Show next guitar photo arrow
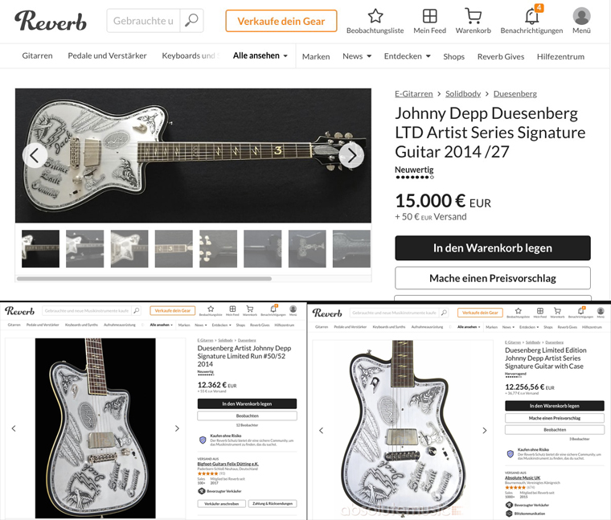This screenshot has height=520, width=611. [x=351, y=155]
